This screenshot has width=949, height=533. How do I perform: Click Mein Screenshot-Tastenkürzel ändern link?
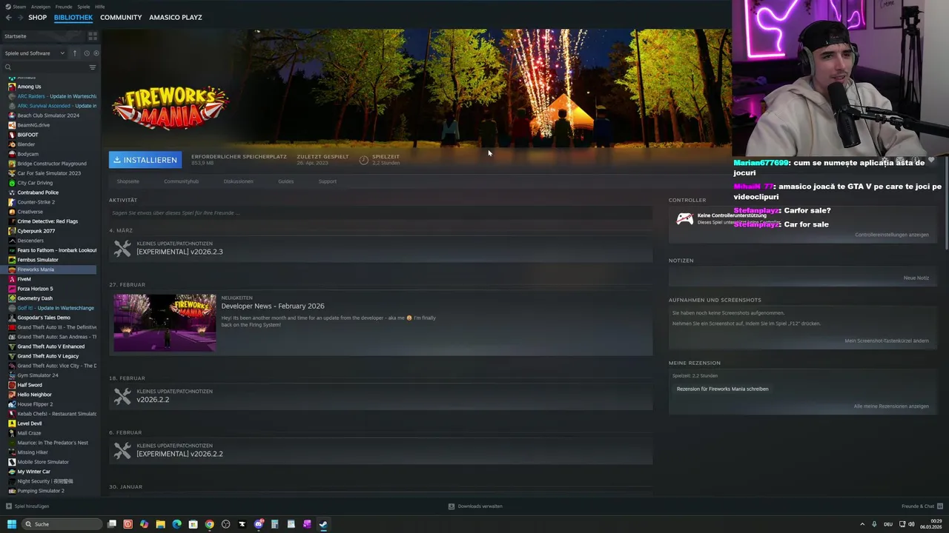pyautogui.click(x=887, y=341)
